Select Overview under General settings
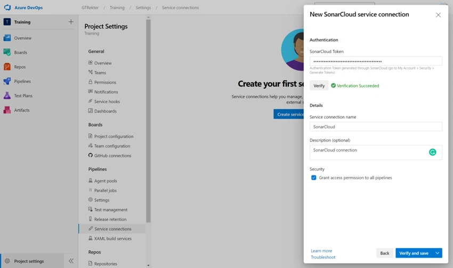 103,63
